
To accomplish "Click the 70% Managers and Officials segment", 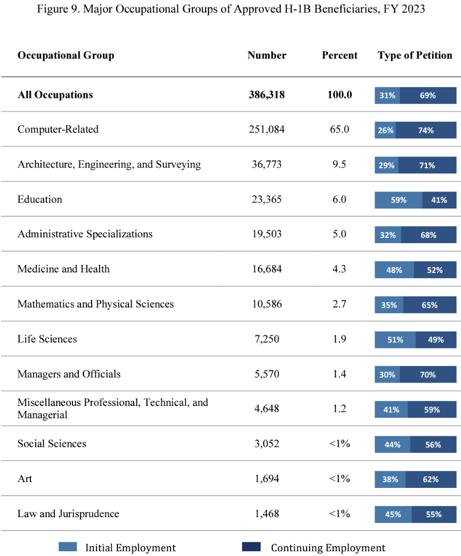I will [428, 375].
